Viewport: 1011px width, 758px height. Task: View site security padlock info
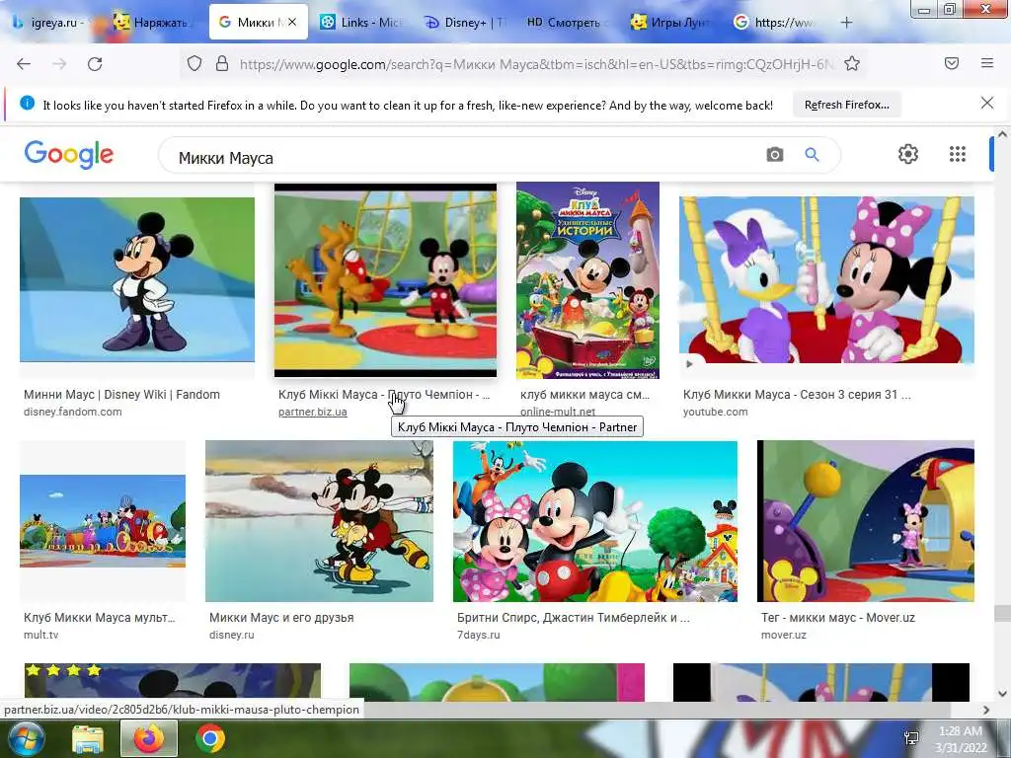pos(222,63)
